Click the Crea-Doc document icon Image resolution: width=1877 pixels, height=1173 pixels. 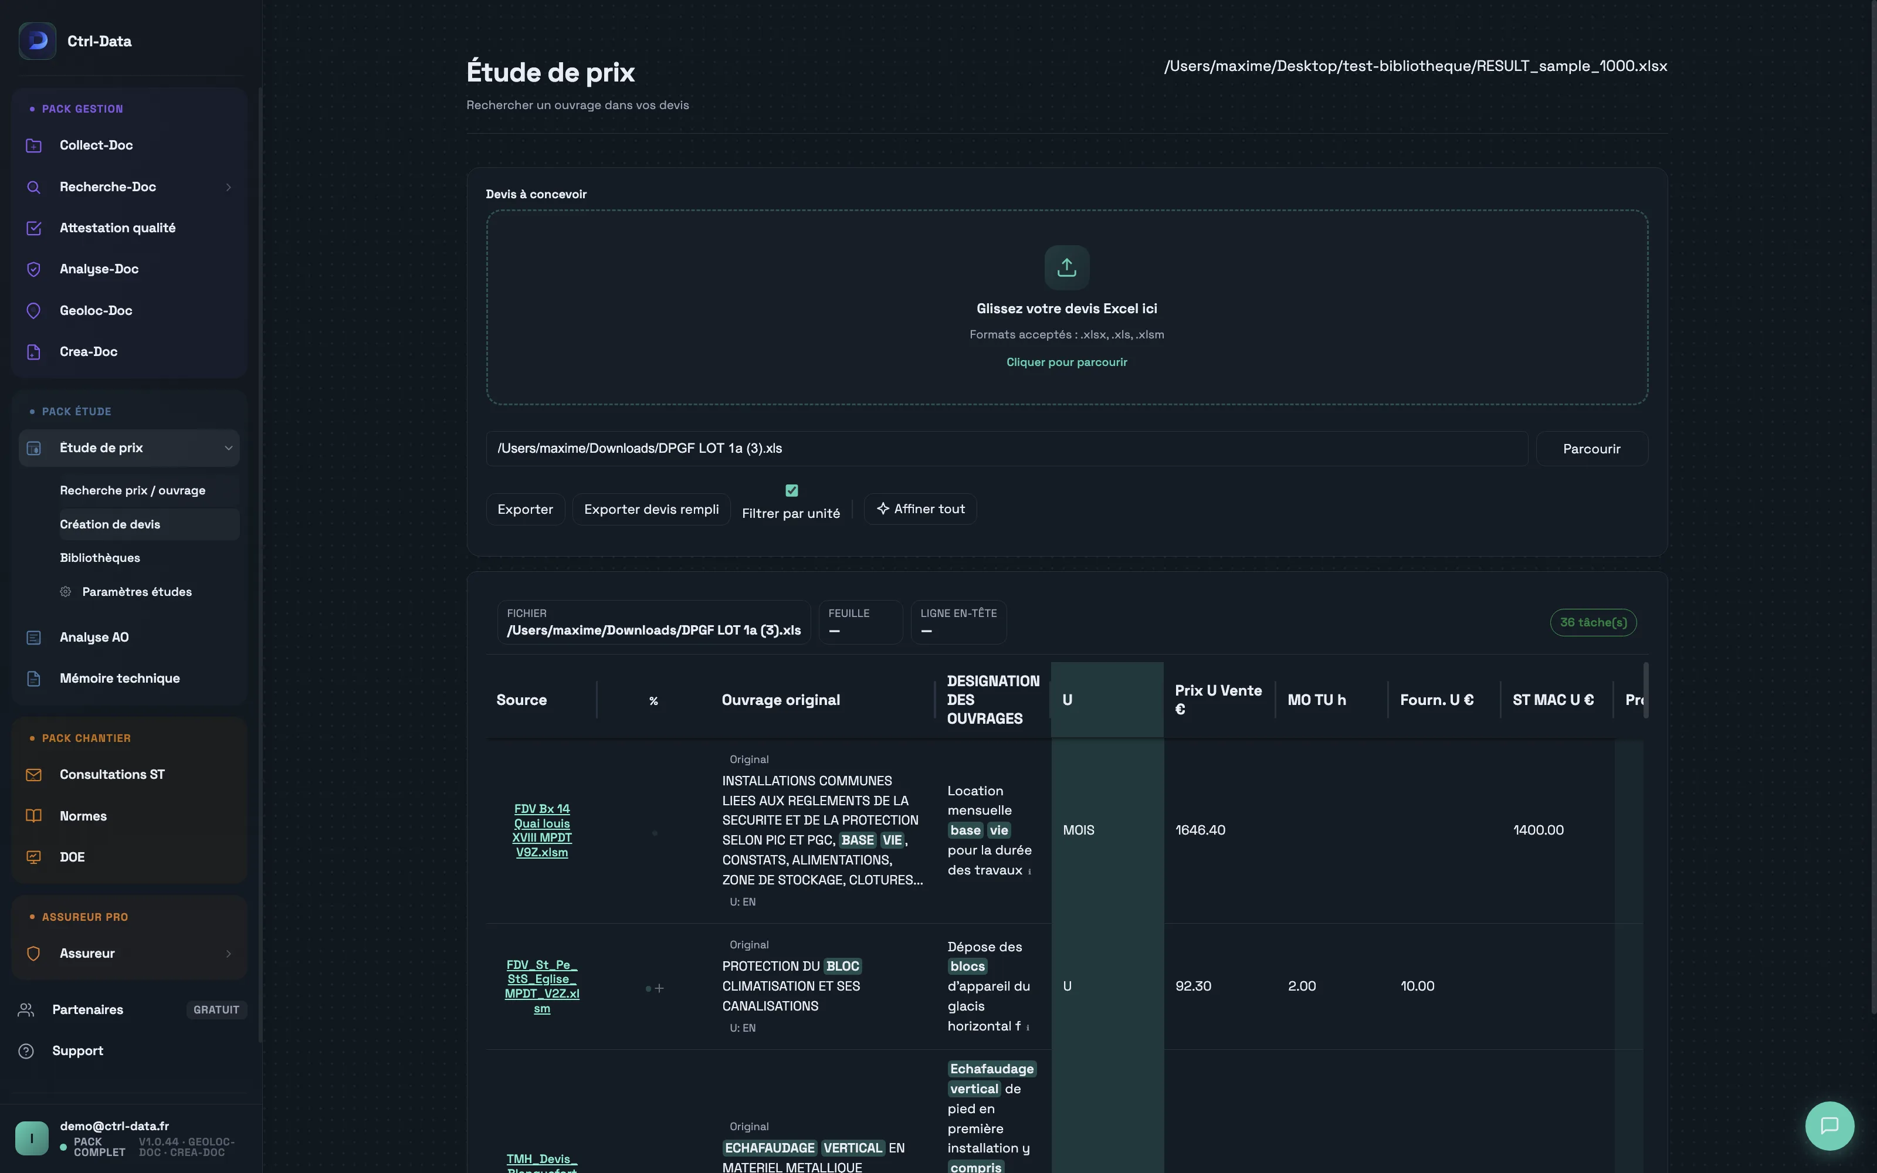(33, 352)
